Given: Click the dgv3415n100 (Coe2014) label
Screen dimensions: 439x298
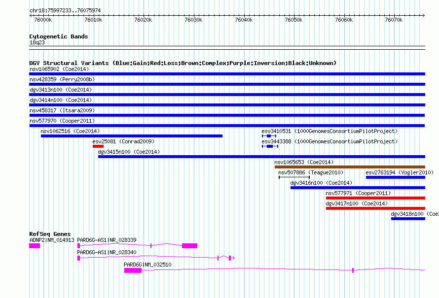Looking at the screenshot, I should [129, 152].
